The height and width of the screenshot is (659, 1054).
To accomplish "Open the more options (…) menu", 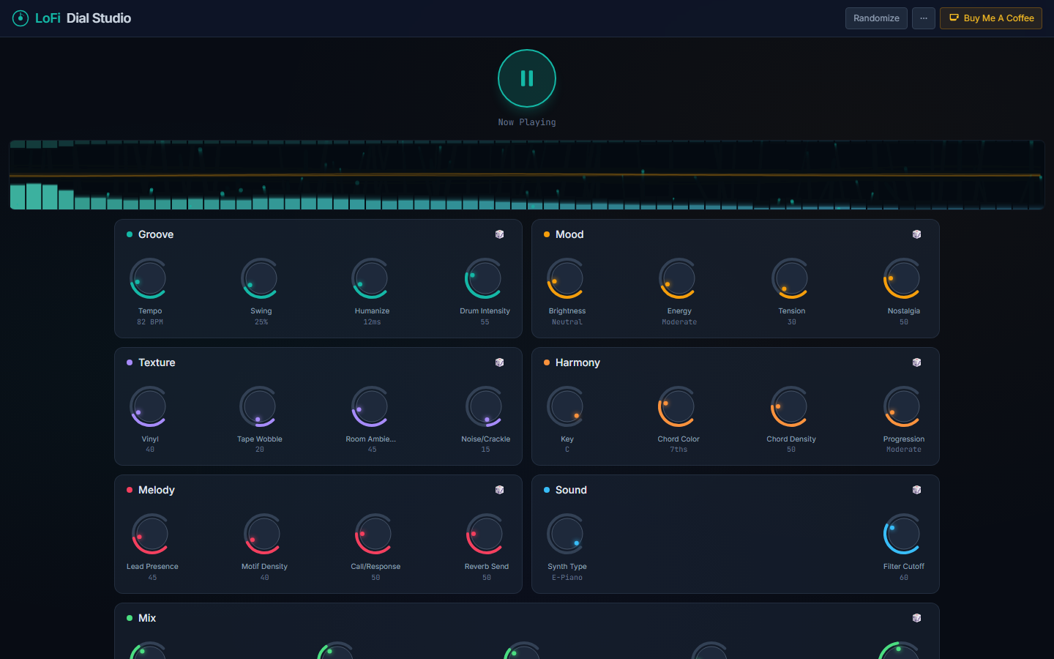I will click(x=924, y=18).
